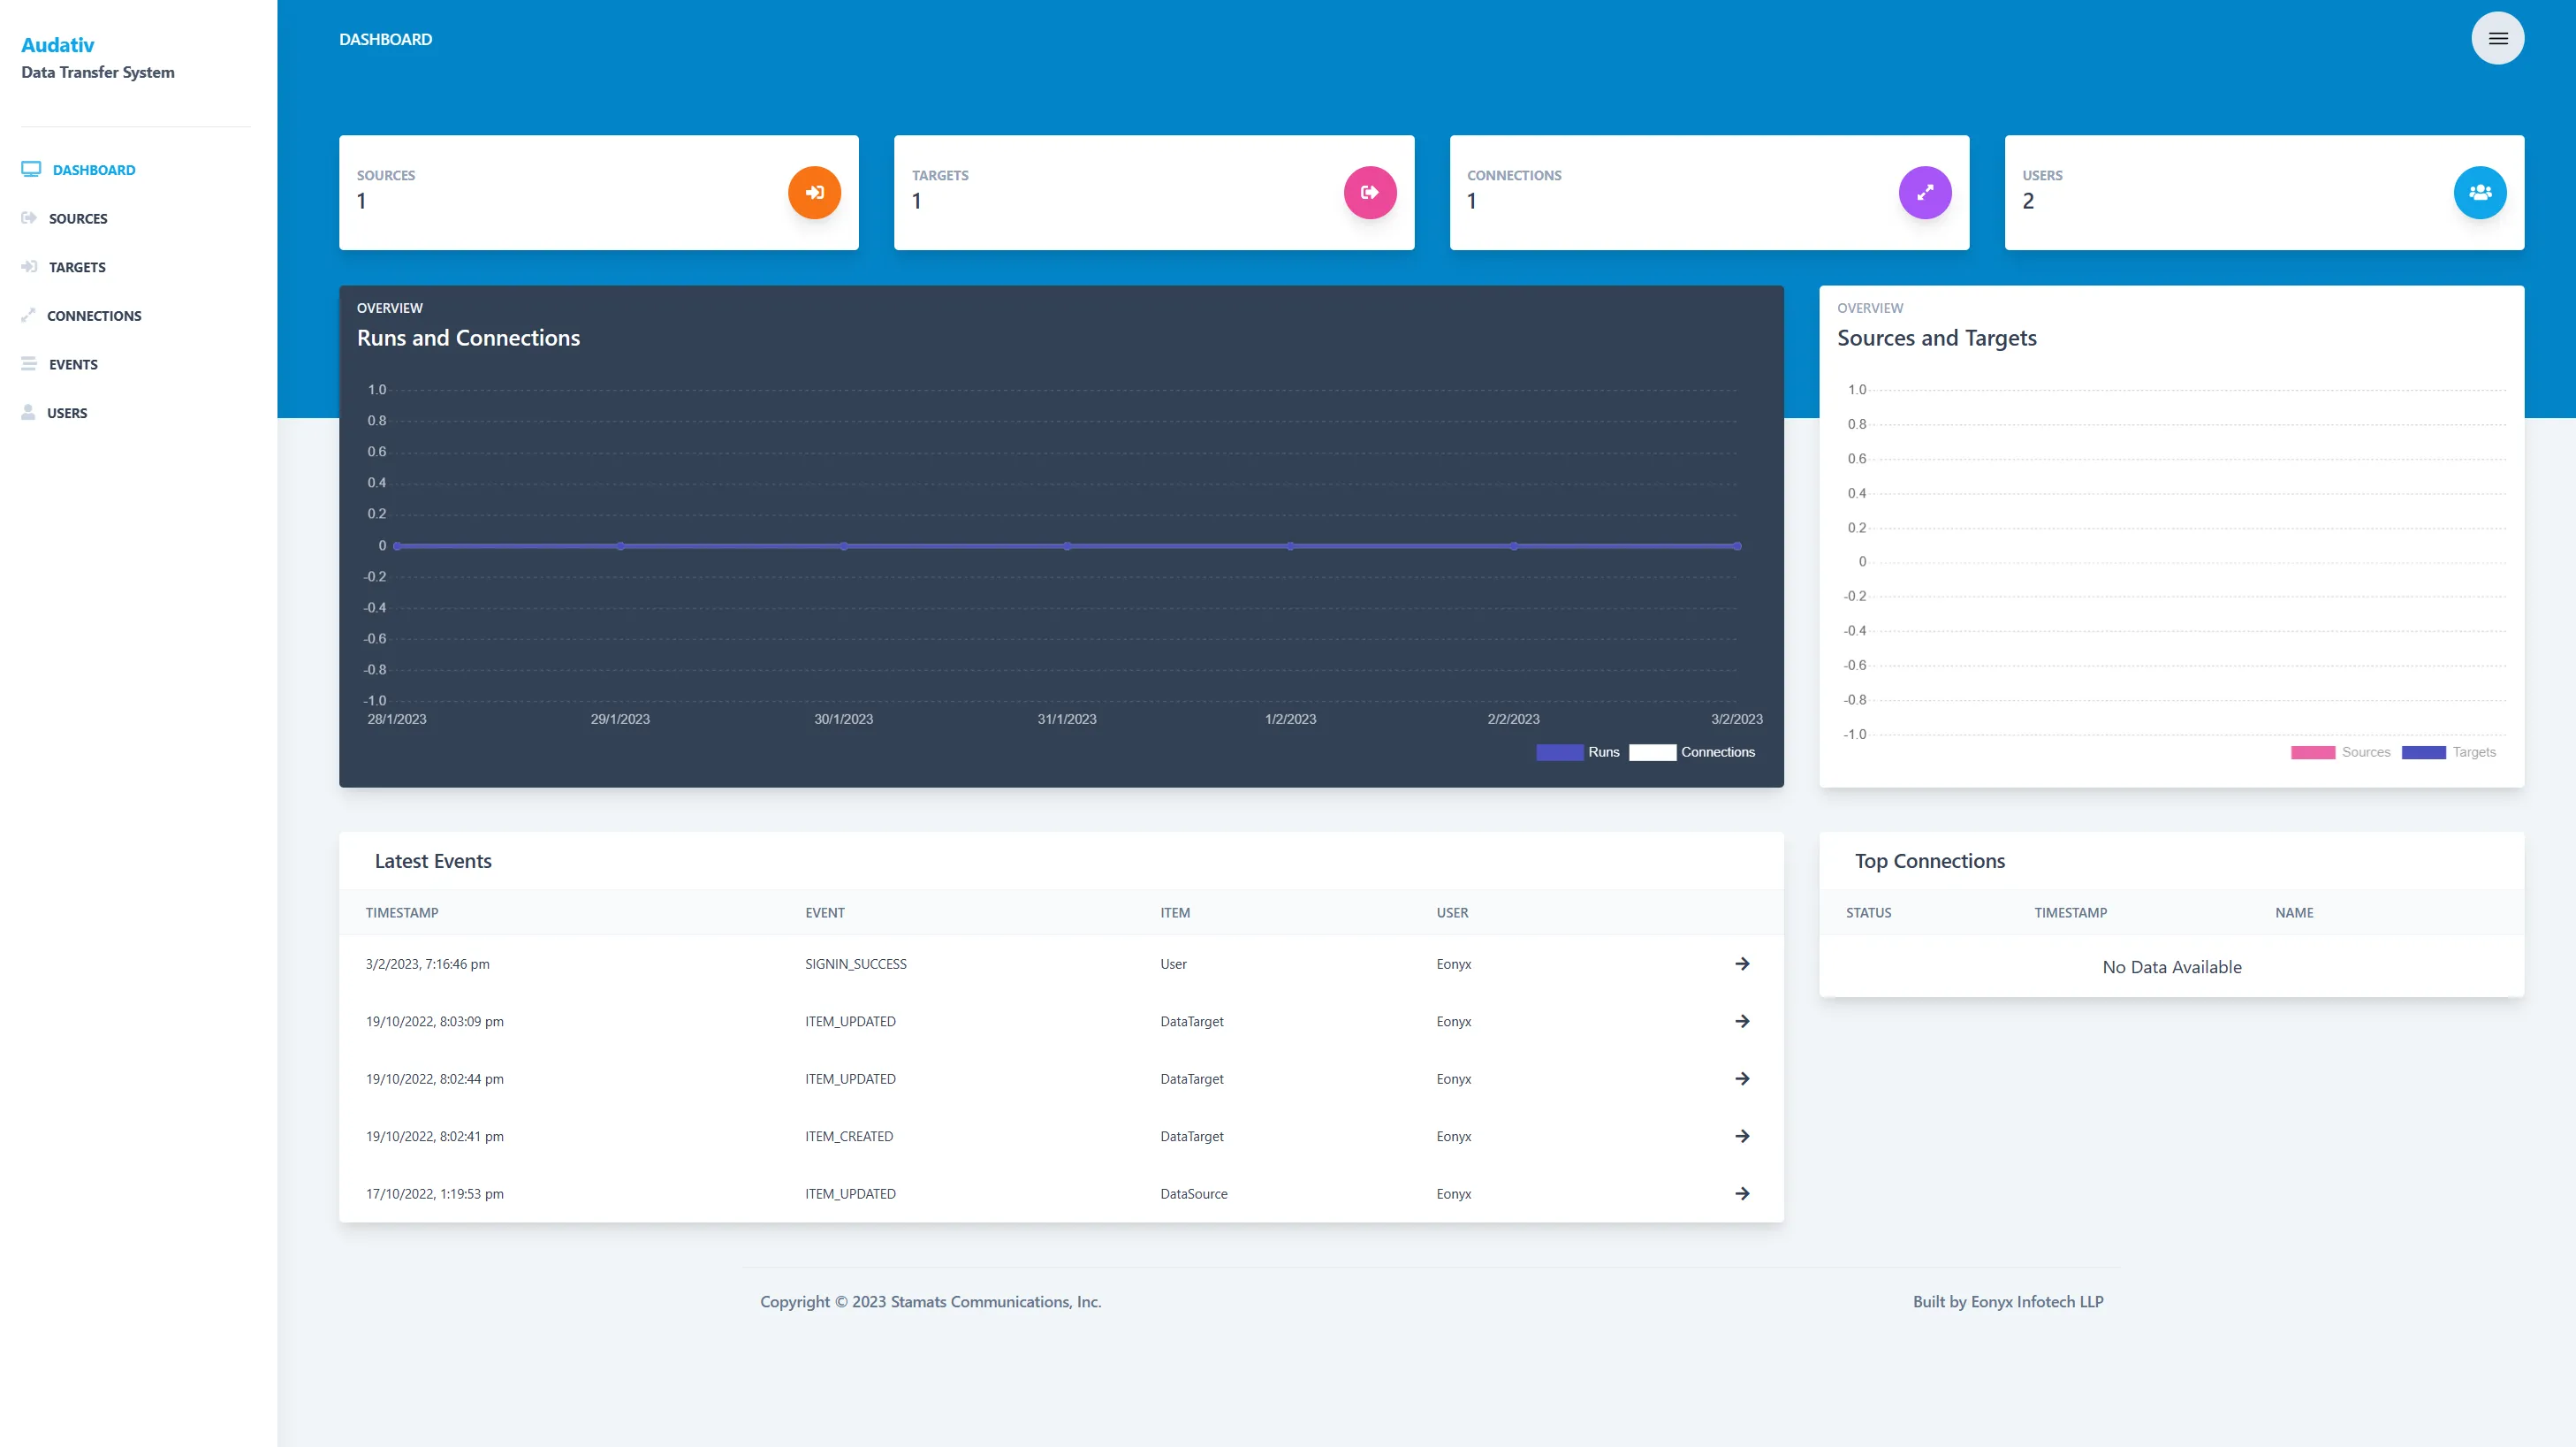Select USERS in the navigation menu
The image size is (2576, 1447).
click(68, 412)
